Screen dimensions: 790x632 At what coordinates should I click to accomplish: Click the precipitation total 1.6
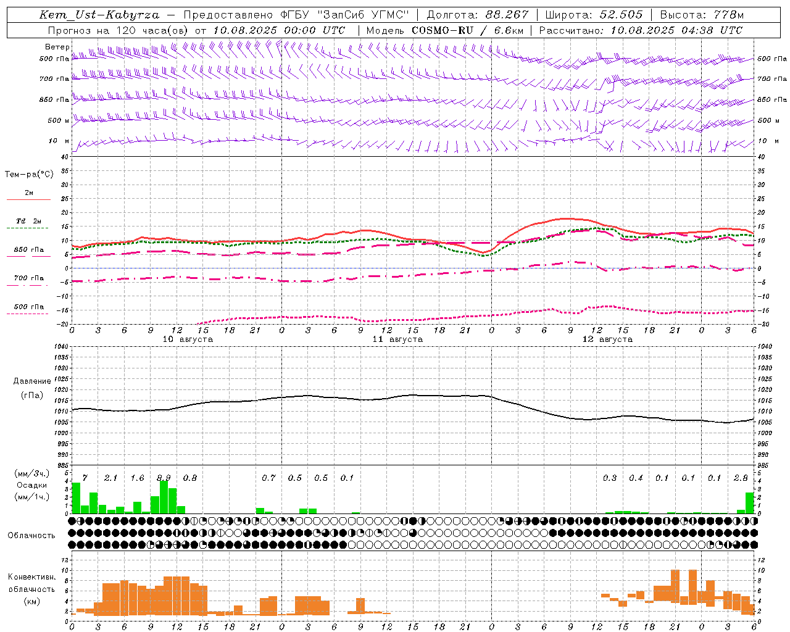point(137,478)
